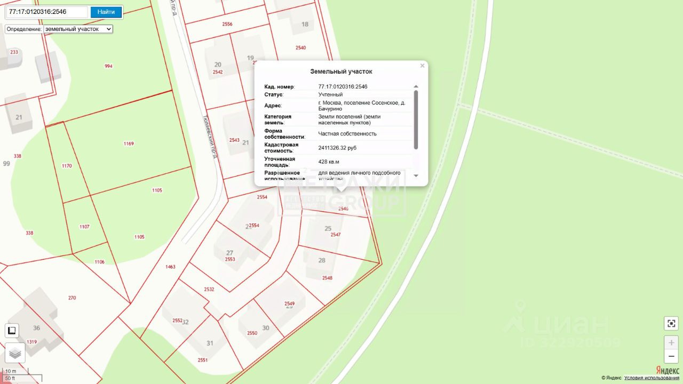Zoom in with the plus button

click(x=671, y=343)
